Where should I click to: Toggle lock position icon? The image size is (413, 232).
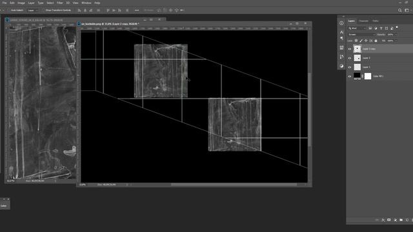coord(366,41)
